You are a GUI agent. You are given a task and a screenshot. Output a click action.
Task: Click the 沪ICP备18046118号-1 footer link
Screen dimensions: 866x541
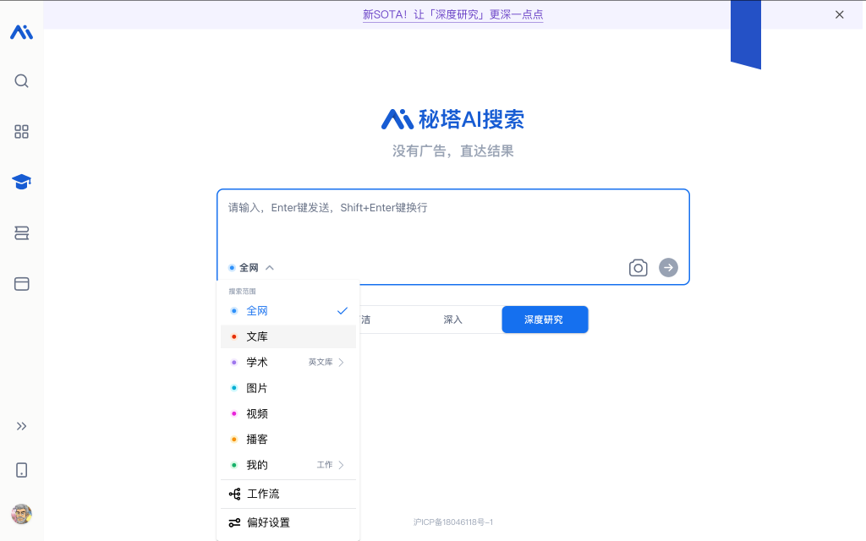(453, 522)
